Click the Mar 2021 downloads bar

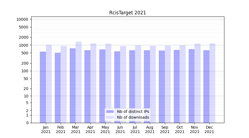tap(79, 82)
